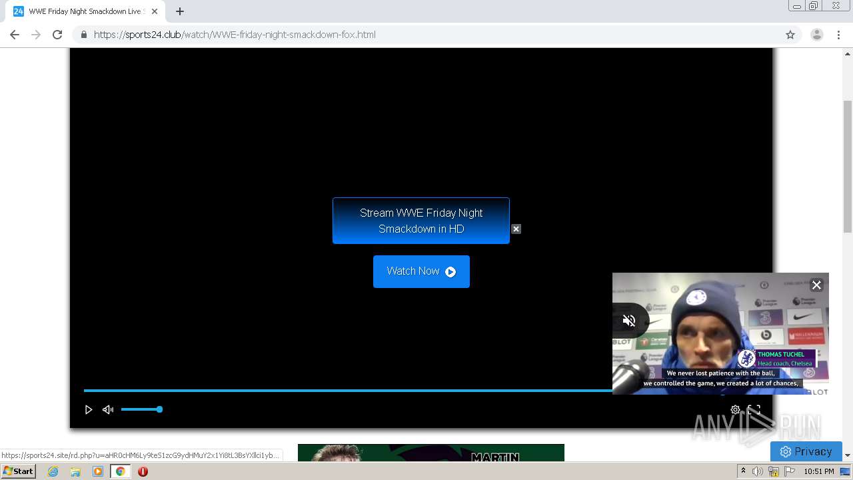Click the address bar URL

click(x=235, y=35)
